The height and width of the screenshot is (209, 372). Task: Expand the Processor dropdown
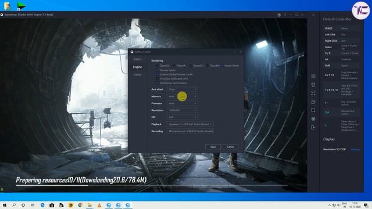(x=182, y=103)
